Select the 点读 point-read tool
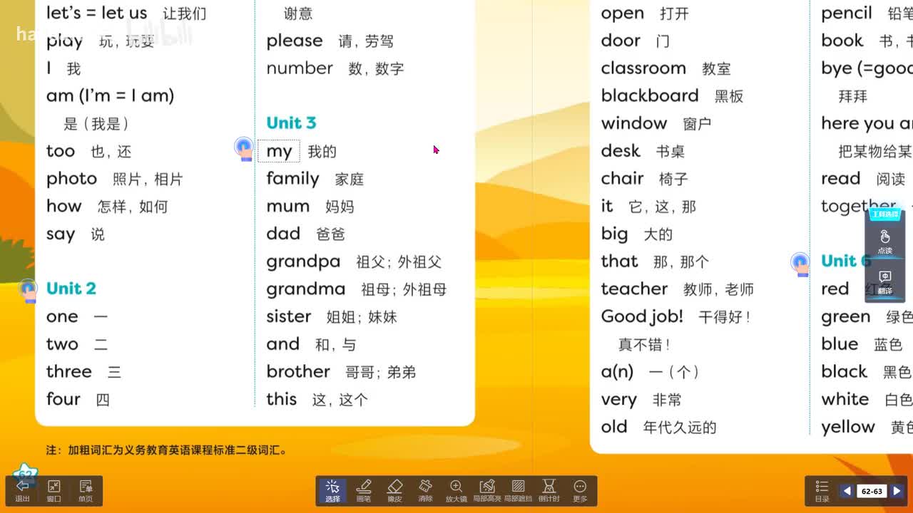This screenshot has width=913, height=513. tap(885, 242)
